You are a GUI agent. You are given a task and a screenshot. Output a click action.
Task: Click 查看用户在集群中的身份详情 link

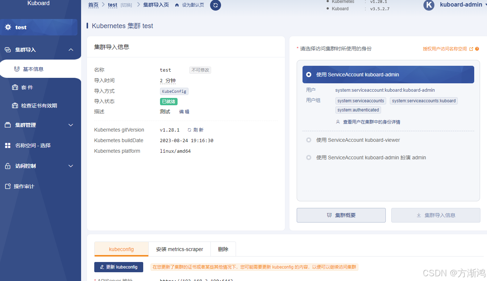[372, 122]
